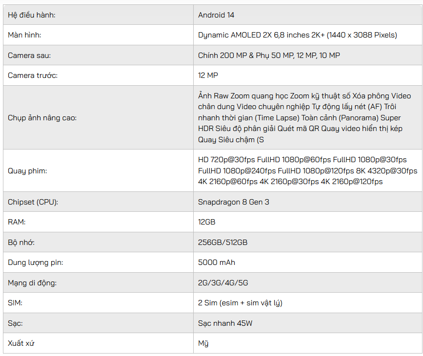Click the "Xuất xứ" row label
The height and width of the screenshot is (356, 423).
[21, 343]
